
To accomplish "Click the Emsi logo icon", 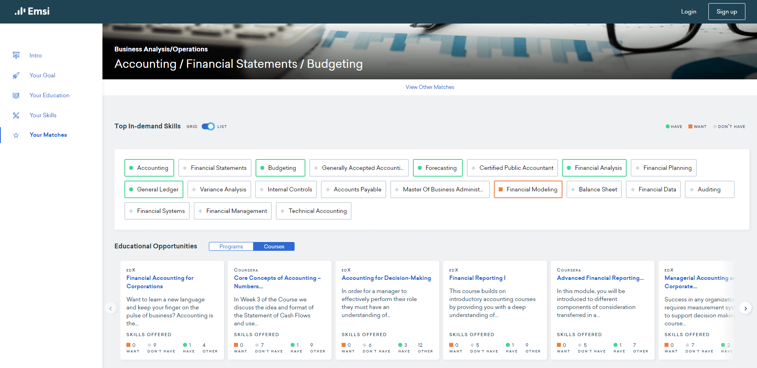I will pos(20,11).
